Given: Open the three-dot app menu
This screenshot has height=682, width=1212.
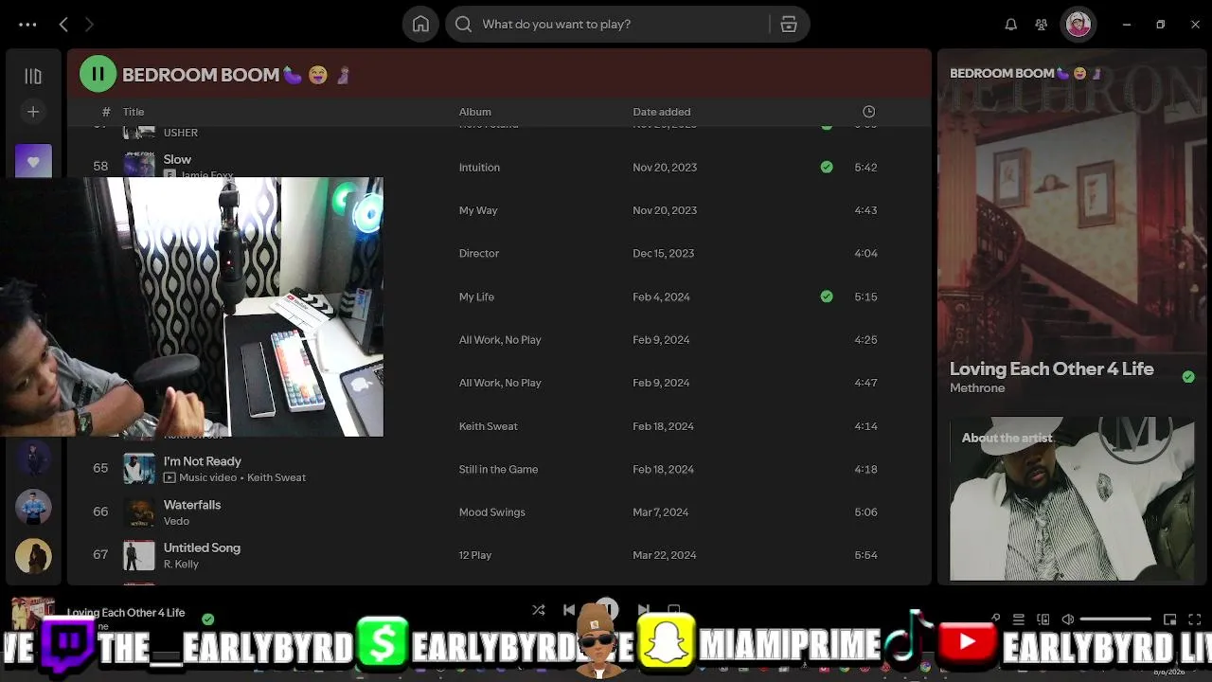Looking at the screenshot, I should (x=27, y=25).
